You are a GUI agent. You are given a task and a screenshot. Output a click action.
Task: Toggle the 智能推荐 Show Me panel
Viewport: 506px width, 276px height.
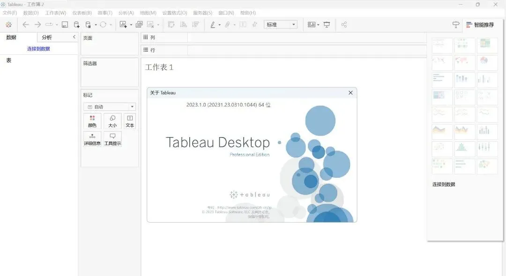click(480, 25)
